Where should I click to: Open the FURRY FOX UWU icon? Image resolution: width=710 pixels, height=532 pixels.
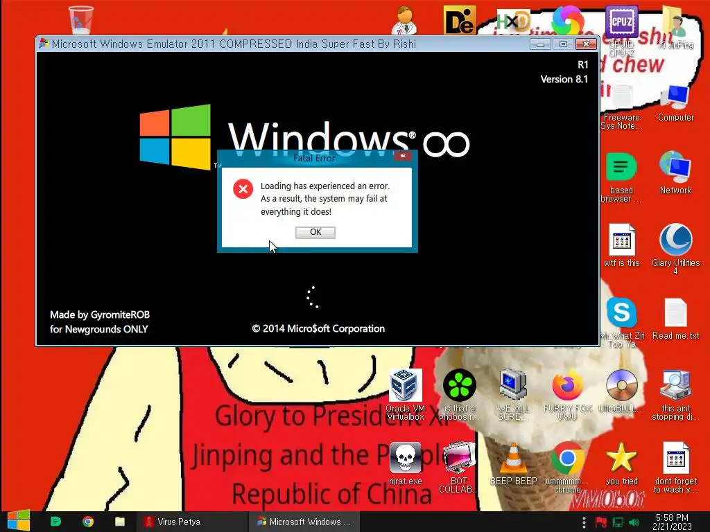point(567,395)
